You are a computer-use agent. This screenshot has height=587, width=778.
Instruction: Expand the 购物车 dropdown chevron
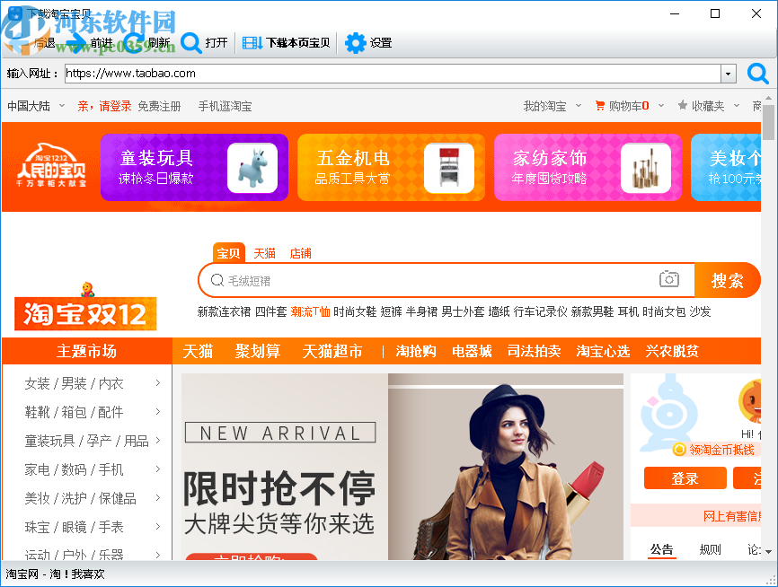pos(661,106)
